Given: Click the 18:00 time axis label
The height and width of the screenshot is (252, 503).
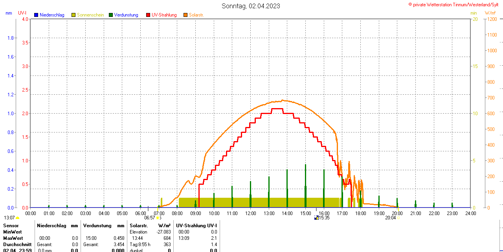Looking at the screenshot, I should [x=361, y=213].
